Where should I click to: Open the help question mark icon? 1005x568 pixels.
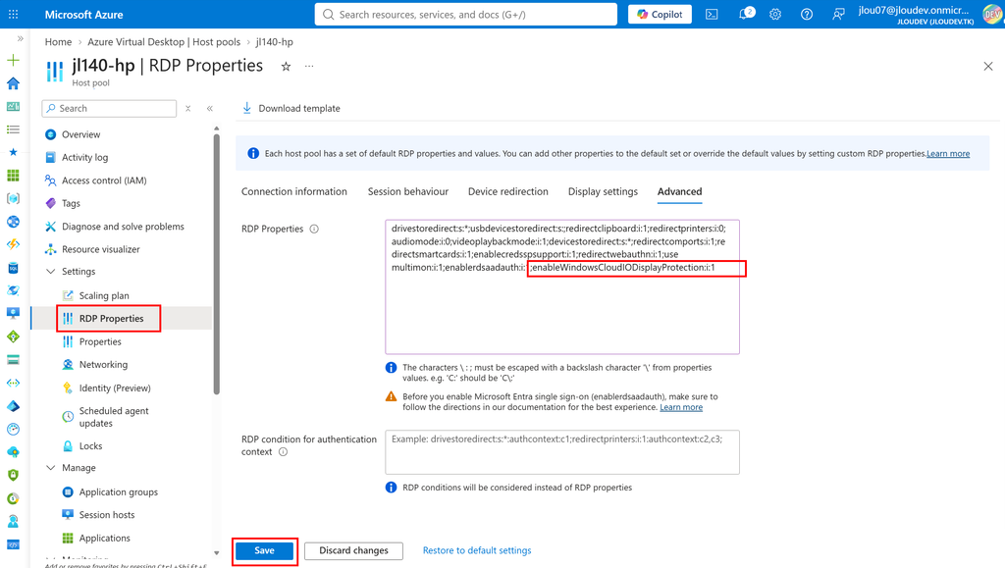coord(807,14)
